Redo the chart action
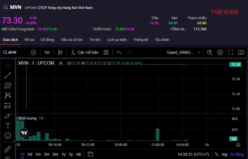Screen dimensions: 248x159 (x=129, y=52)
